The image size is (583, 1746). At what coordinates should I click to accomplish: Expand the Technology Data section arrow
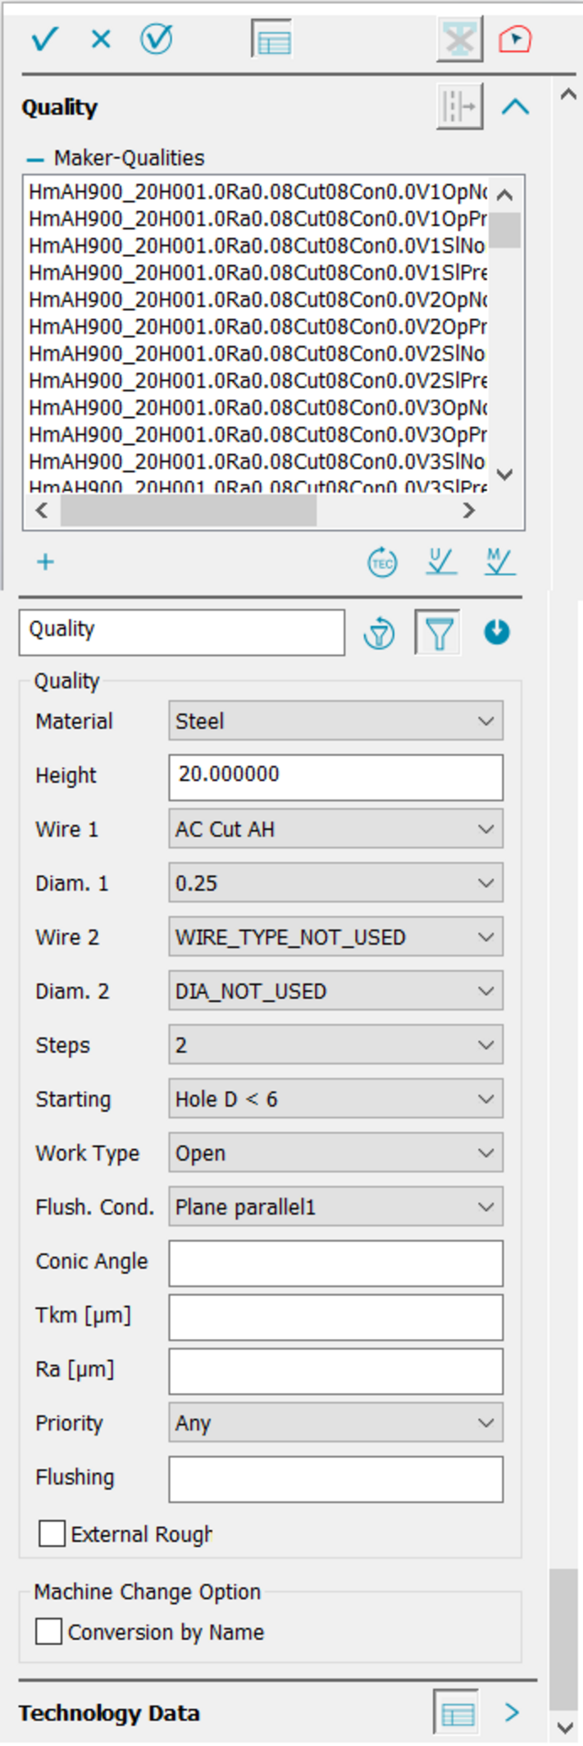tap(512, 1712)
